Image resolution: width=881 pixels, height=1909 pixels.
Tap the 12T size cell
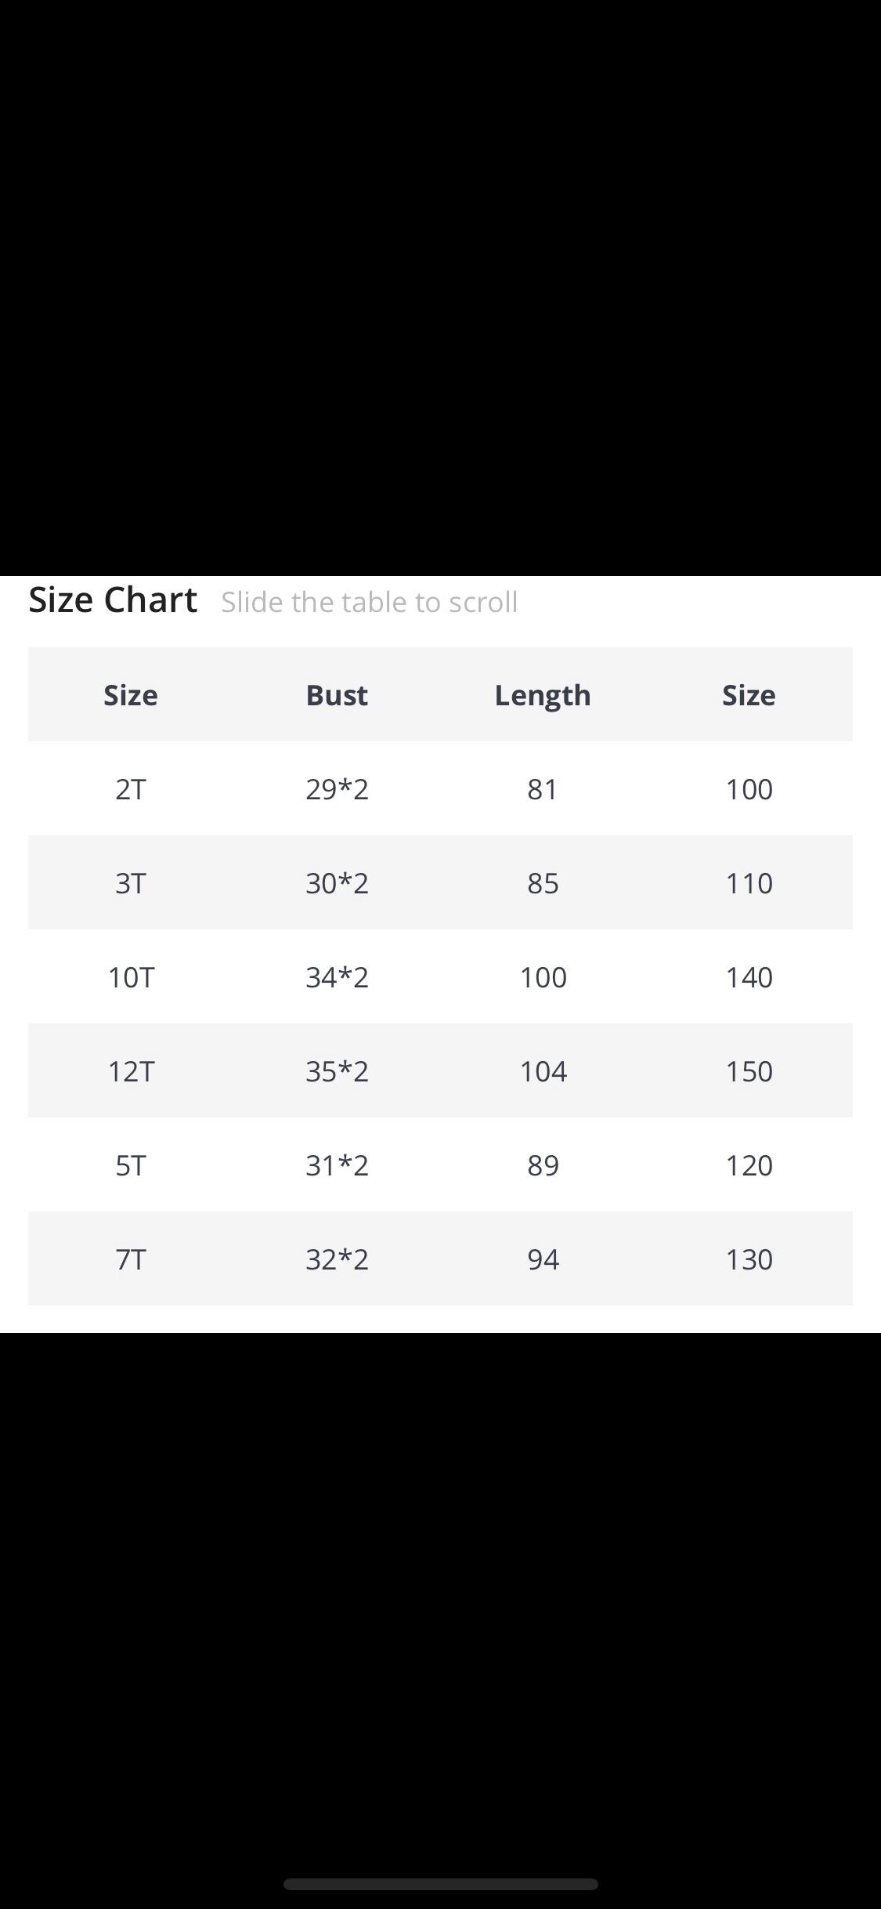click(x=131, y=1071)
